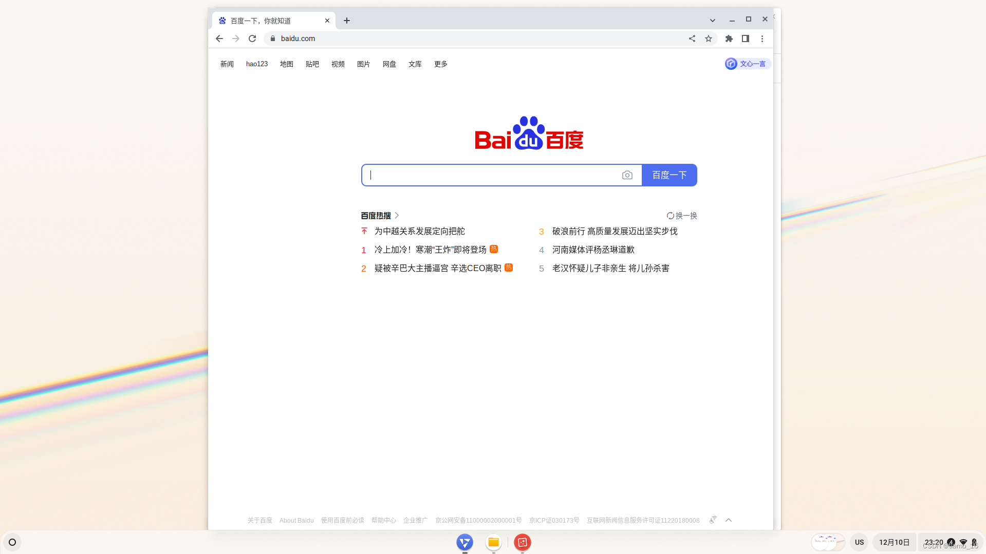Click the 百度一下 search button
Viewport: 986px width, 554px height.
(x=669, y=175)
